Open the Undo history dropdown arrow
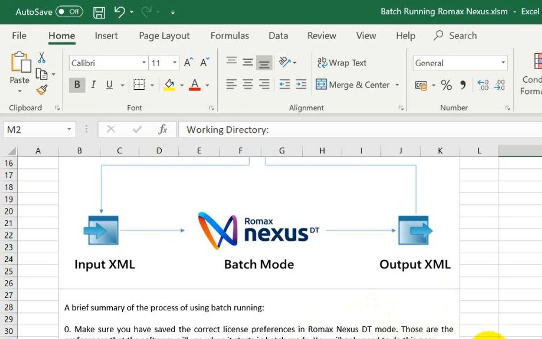Image resolution: width=542 pixels, height=339 pixels. coord(132,12)
